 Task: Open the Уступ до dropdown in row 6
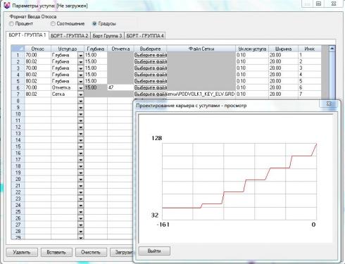click(x=81, y=88)
